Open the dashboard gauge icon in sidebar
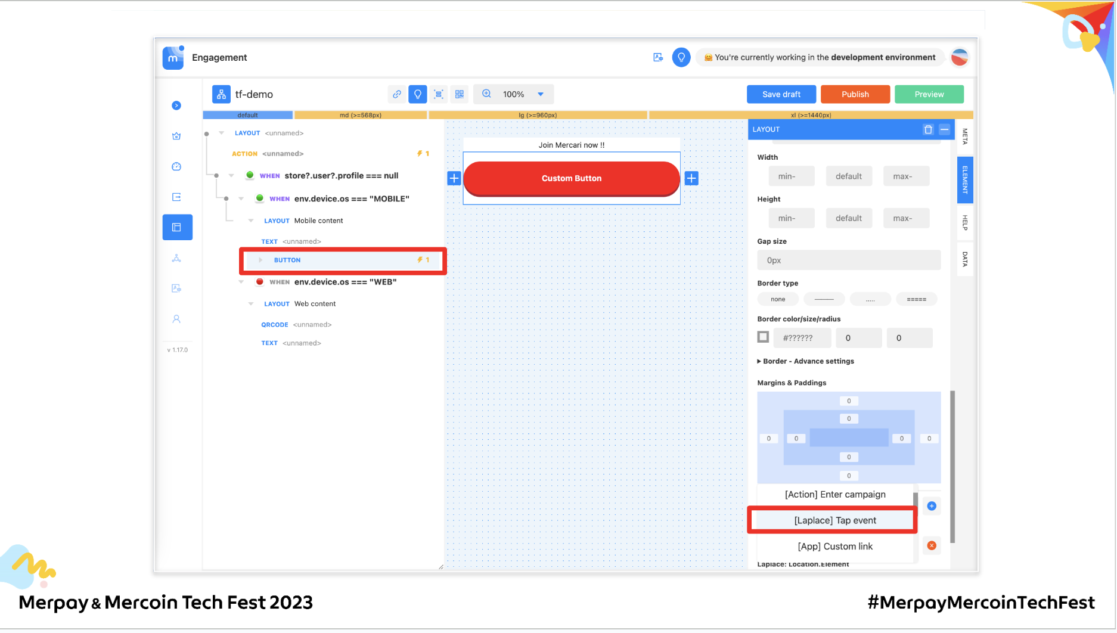The image size is (1117, 633). (x=176, y=166)
